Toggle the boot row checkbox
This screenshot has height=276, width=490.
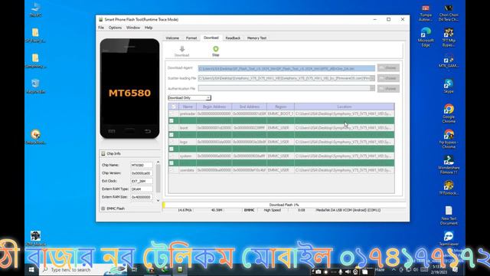click(171, 128)
